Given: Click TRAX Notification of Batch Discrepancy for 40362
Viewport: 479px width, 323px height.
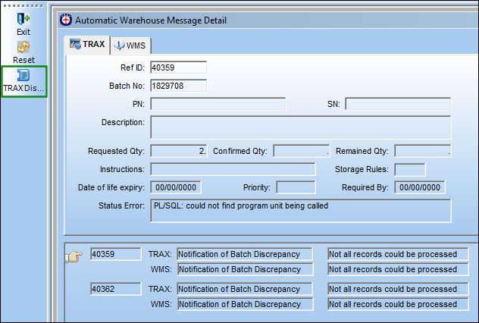Looking at the screenshot, I should (x=245, y=289).
